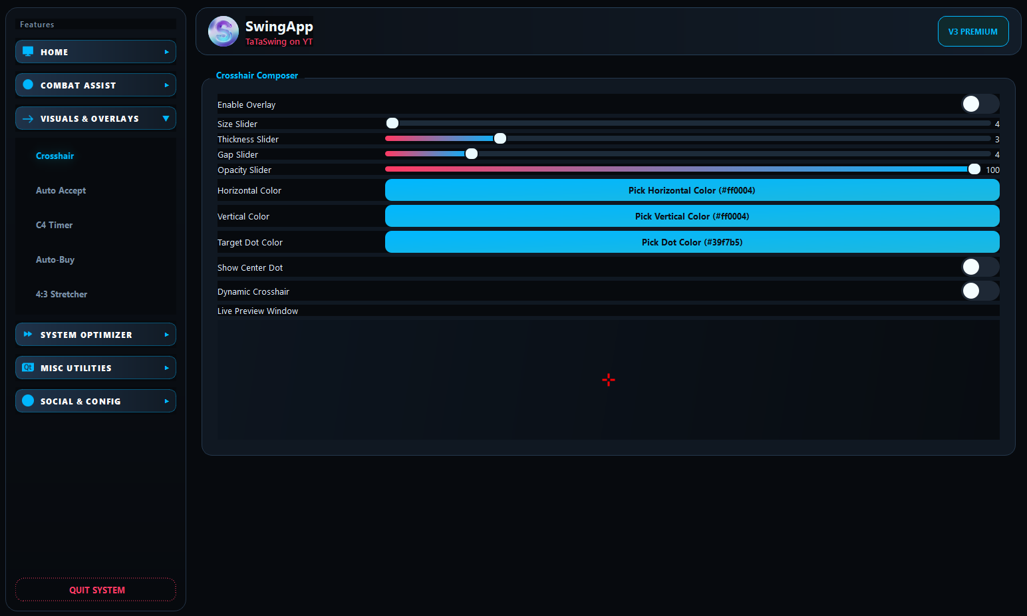Screen dimensions: 1027x616
Task: Click the Opacity value 100
Action: [x=992, y=170]
